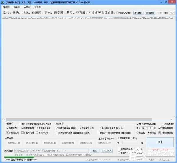Image resolution: width=177 pixels, height=163 pixels.
Task: Enable 删除已下载完成的链接 (断点续传) checkbox
Action: 99,133
